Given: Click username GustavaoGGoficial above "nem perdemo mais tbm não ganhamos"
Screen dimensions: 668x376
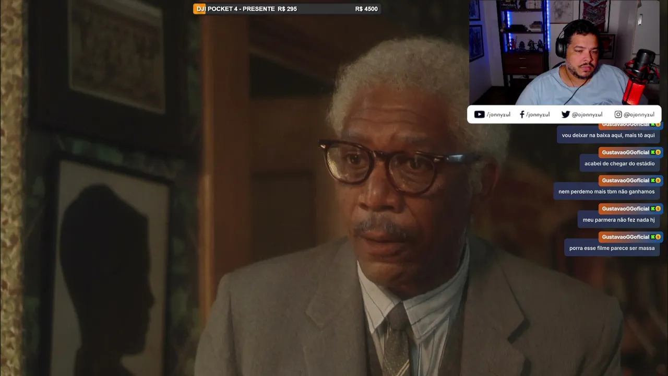Looking at the screenshot, I should tap(625, 181).
